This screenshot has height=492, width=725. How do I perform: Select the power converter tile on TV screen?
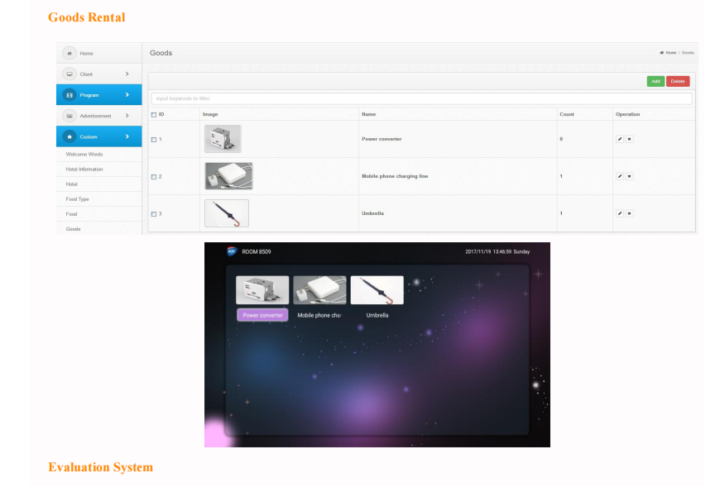coord(262,290)
